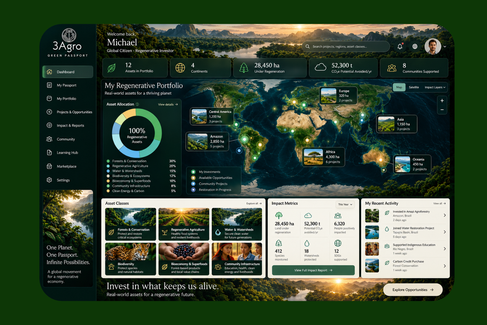Click the leaf icon for Assets in Portfolio
The image size is (487, 325).
[112, 68]
